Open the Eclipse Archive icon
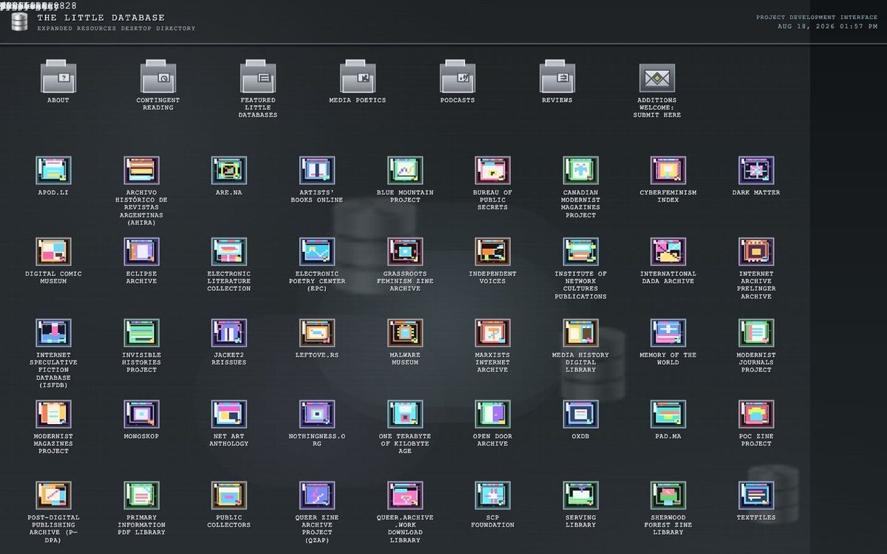Viewport: 887px width, 554px height. 141,251
